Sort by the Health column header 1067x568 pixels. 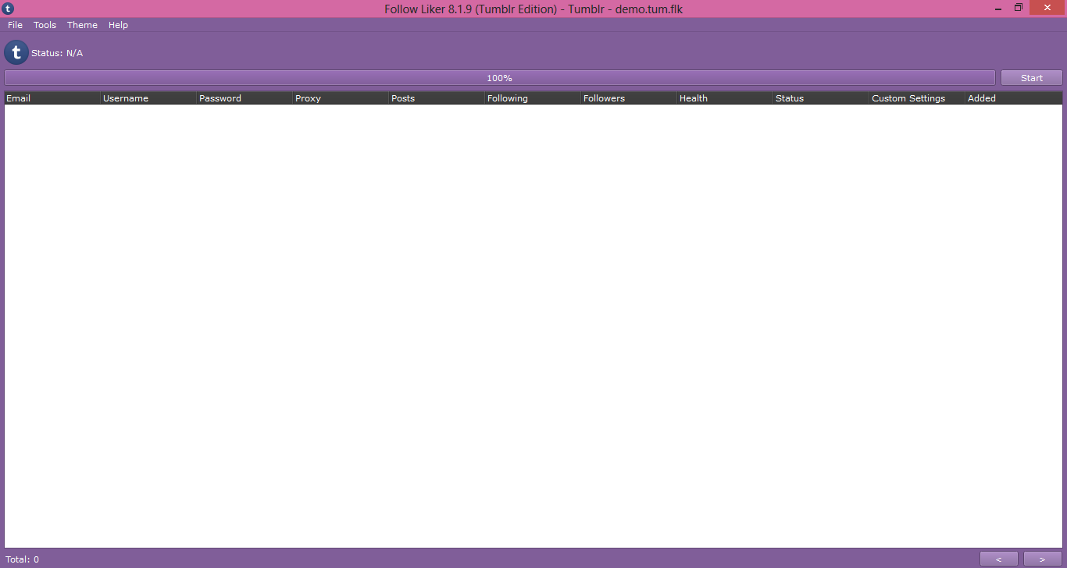[x=725, y=98]
